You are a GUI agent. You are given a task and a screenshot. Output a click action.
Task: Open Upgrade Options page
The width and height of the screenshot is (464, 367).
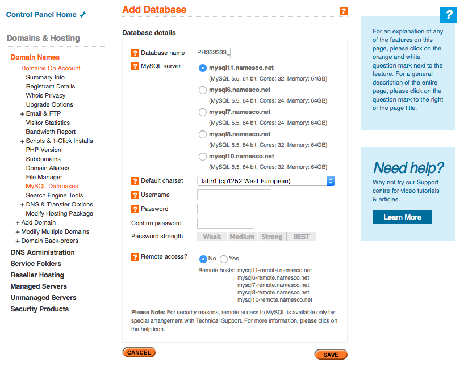[49, 104]
